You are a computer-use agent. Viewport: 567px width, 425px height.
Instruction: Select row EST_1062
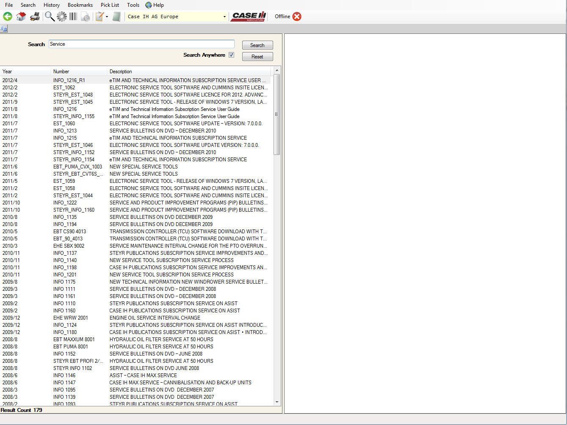click(x=136, y=88)
